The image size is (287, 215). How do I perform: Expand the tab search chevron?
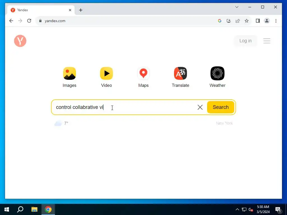pos(237,7)
